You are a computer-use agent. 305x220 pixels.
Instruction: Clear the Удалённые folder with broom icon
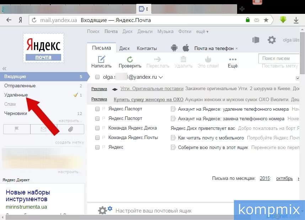tap(75, 95)
